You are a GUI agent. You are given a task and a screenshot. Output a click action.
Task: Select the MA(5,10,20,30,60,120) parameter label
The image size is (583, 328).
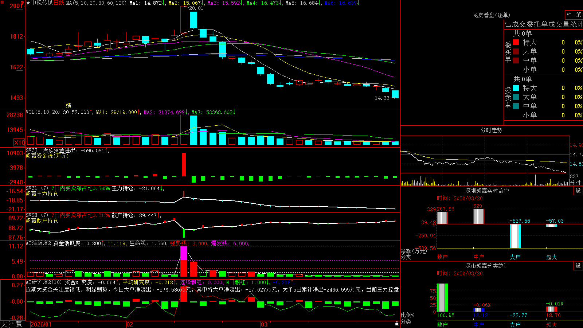[97, 3]
